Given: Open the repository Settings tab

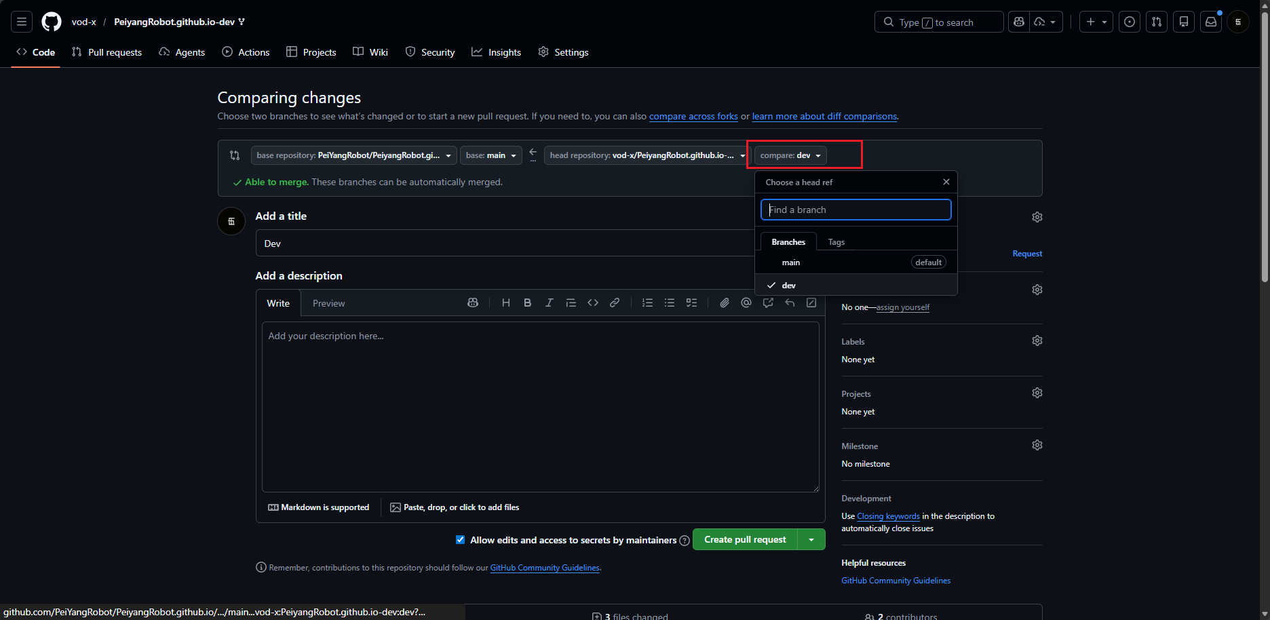Looking at the screenshot, I should click(563, 52).
